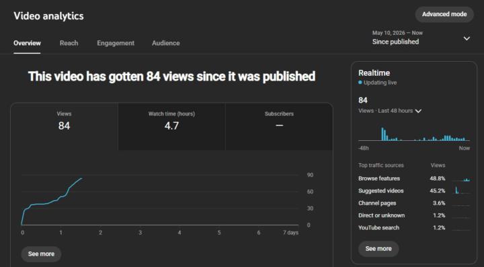
Task: Click the Browse features sparkline
Action: tap(461, 179)
